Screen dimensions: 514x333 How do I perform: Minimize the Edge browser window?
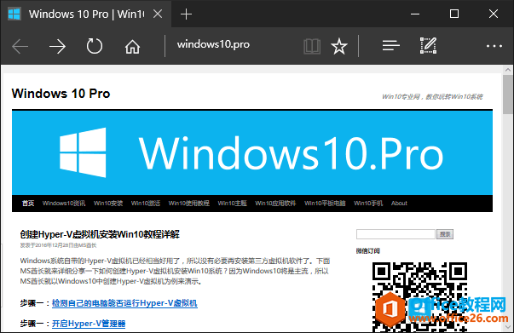[x=415, y=14]
